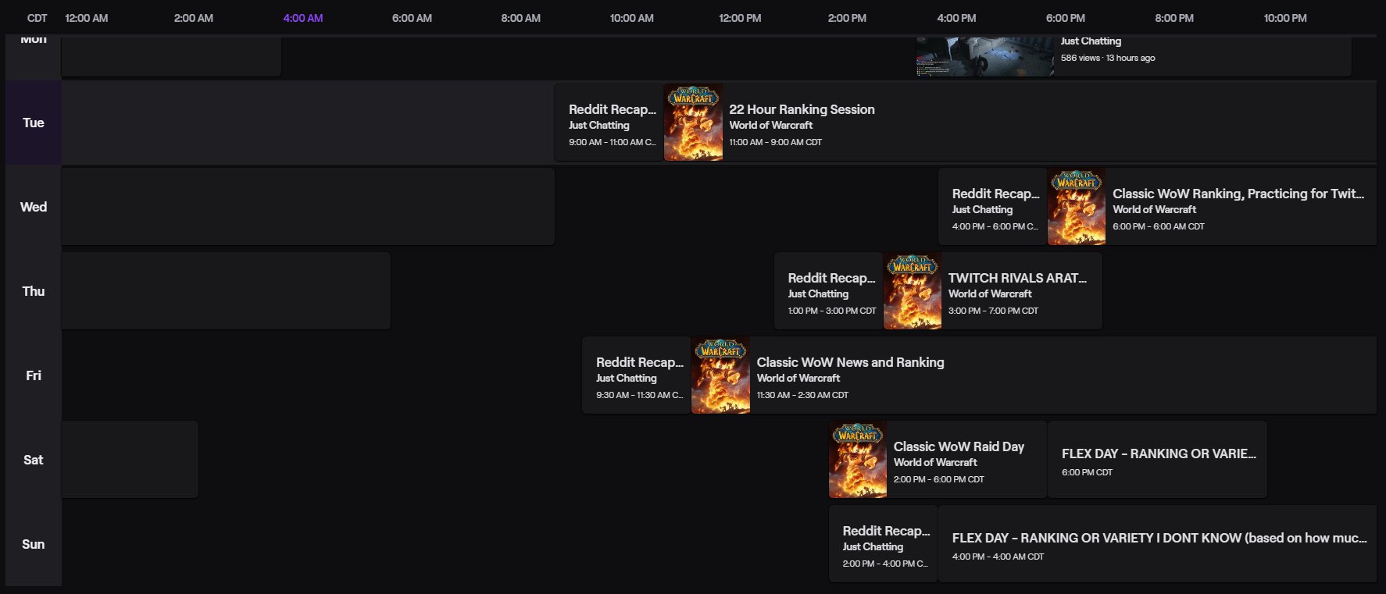
Task: Click the World of Warcraft box art on Wednesday
Action: point(1077,207)
